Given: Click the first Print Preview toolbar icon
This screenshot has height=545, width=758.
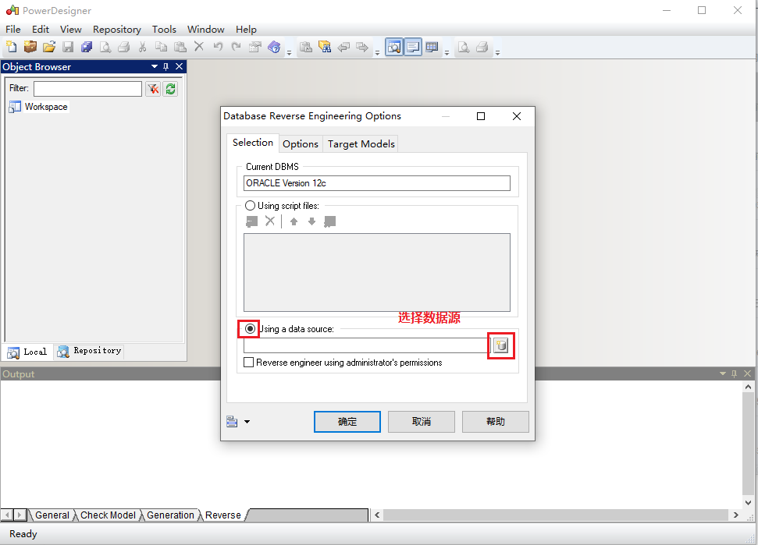Looking at the screenshot, I should click(105, 47).
